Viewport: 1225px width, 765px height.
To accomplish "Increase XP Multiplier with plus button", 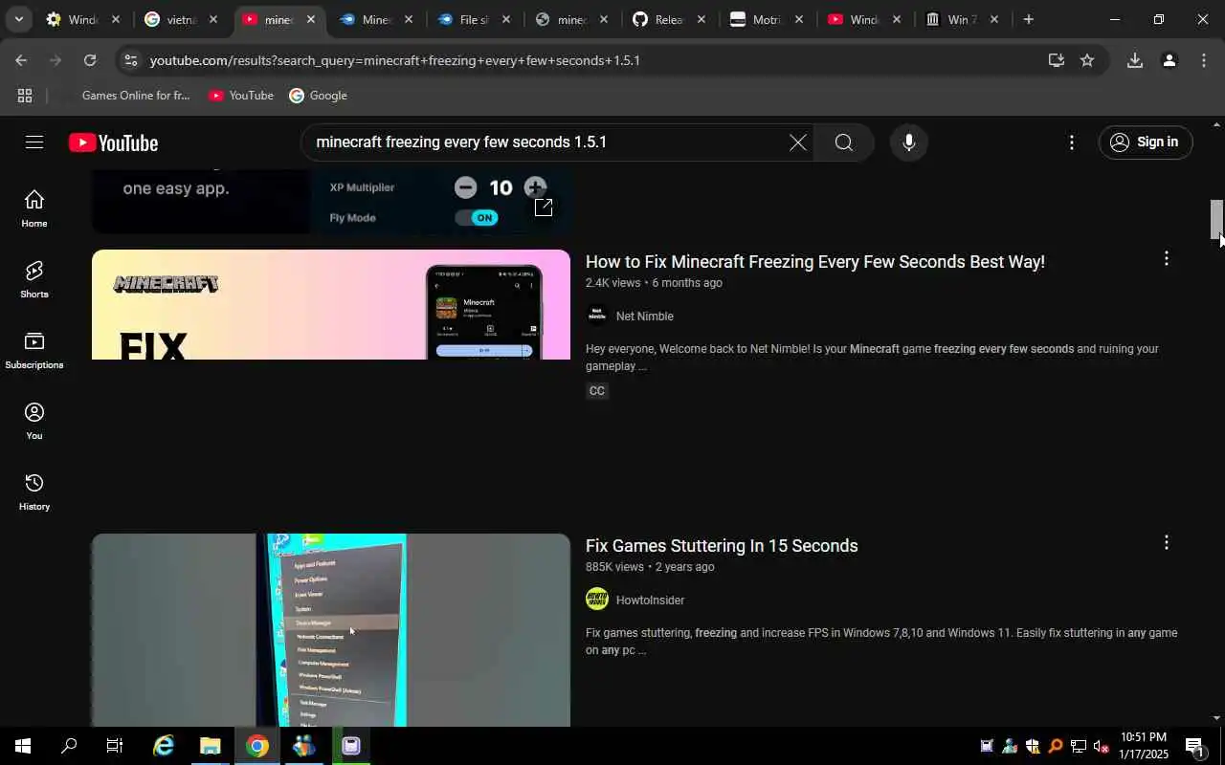I will coord(535,187).
